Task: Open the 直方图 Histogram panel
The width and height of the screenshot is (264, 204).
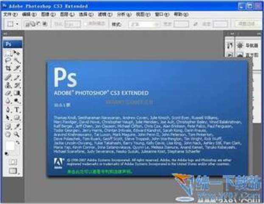Action: coord(248,55)
